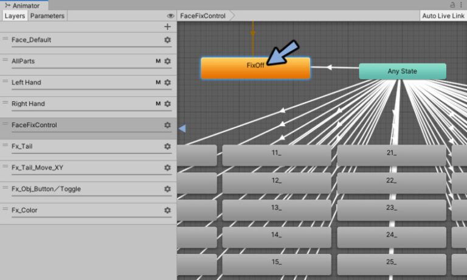Open Right Hand layer settings gear
The image size is (467, 280).
[167, 104]
